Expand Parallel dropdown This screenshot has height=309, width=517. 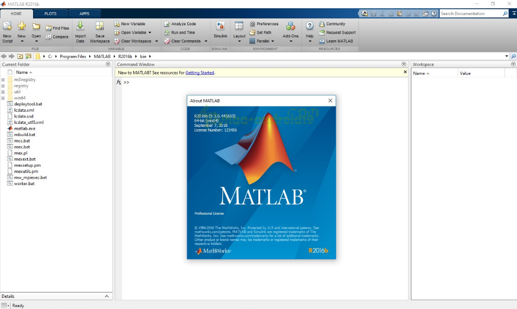point(273,41)
